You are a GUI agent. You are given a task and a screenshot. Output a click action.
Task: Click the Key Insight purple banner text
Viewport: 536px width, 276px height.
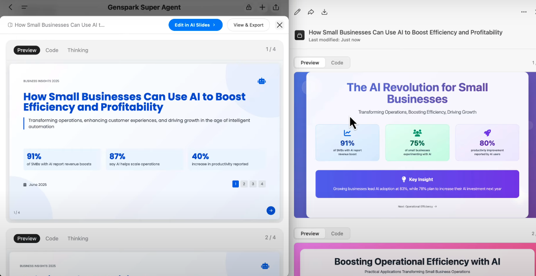(x=417, y=189)
